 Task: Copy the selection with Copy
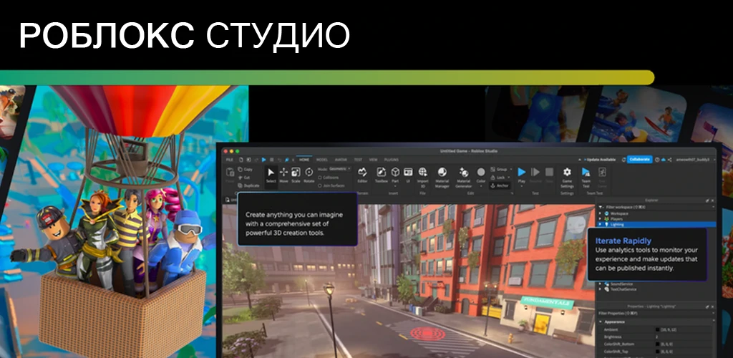tap(246, 169)
